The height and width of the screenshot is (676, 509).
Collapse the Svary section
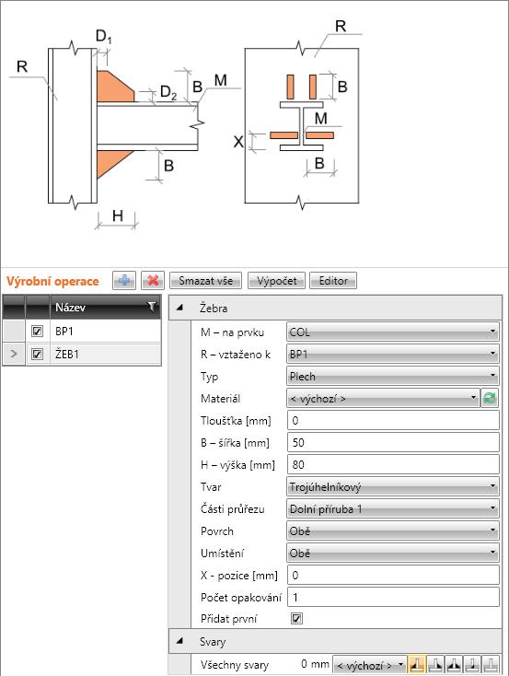[x=179, y=641]
